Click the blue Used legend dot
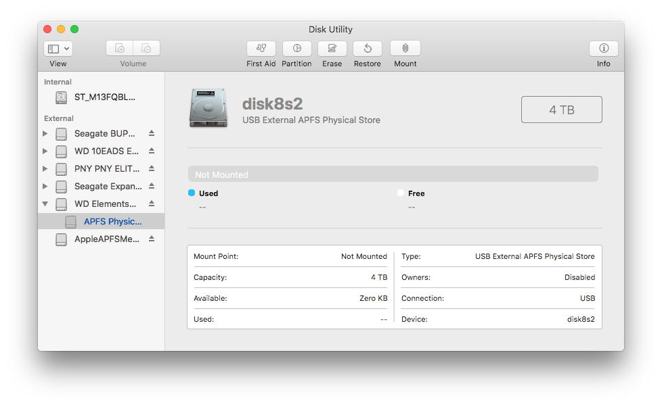The width and height of the screenshot is (662, 405). click(x=192, y=193)
